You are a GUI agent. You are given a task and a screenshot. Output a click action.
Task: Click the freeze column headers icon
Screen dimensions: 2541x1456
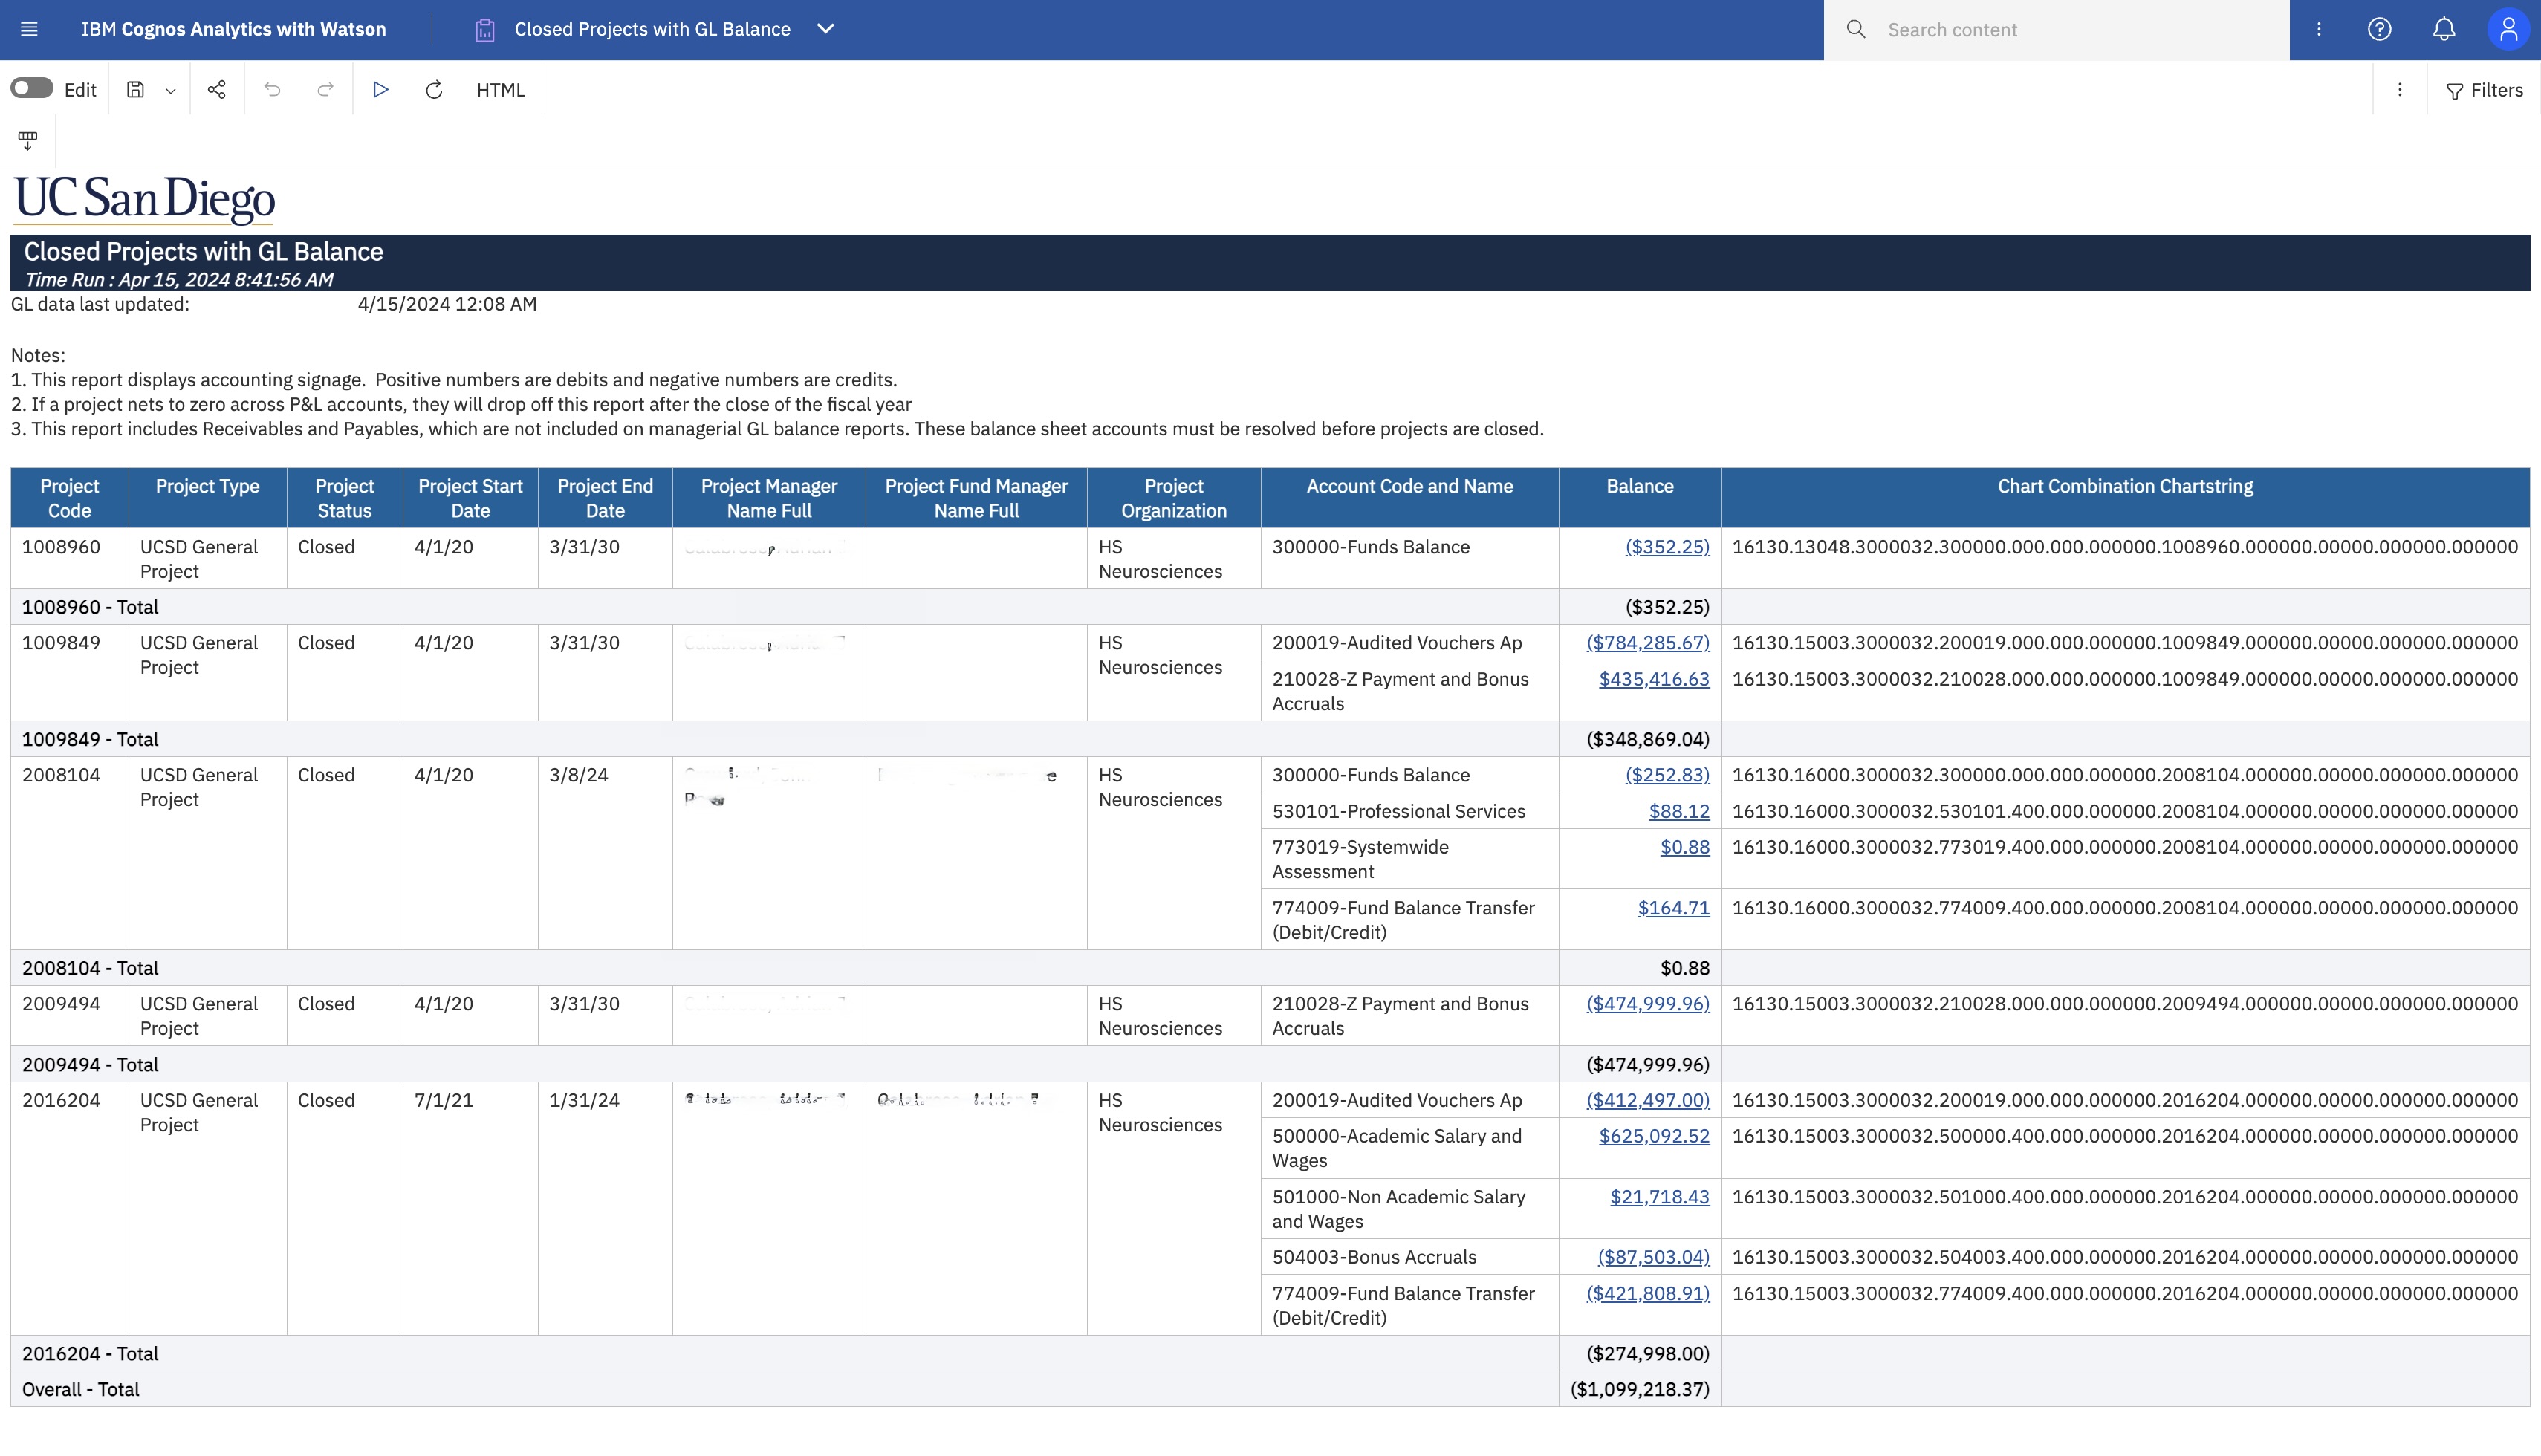tap(28, 141)
